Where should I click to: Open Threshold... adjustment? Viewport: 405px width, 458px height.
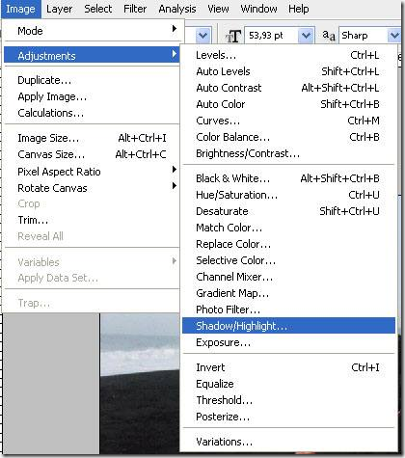[x=288, y=400]
